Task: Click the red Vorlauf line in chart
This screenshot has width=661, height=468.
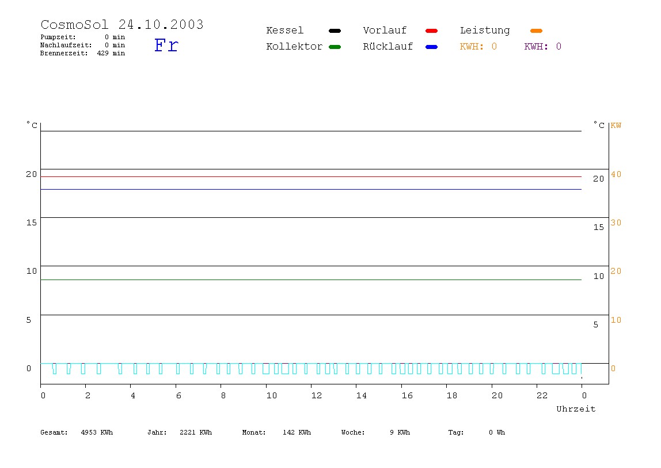Action: (x=311, y=176)
